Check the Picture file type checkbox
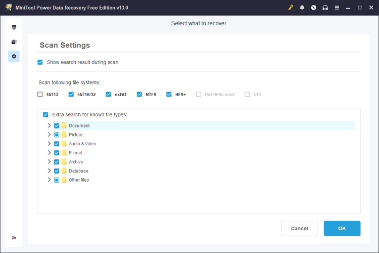Viewport: 379px width, 253px height. pyautogui.click(x=57, y=135)
